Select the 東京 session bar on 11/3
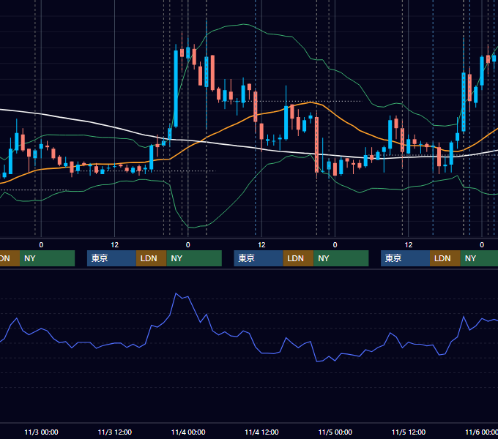Image resolution: width=498 pixels, height=439 pixels. point(111,258)
